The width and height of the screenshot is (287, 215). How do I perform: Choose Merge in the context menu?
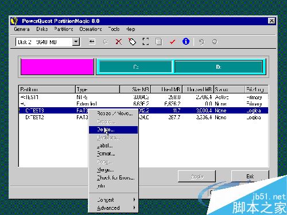(x=113, y=170)
